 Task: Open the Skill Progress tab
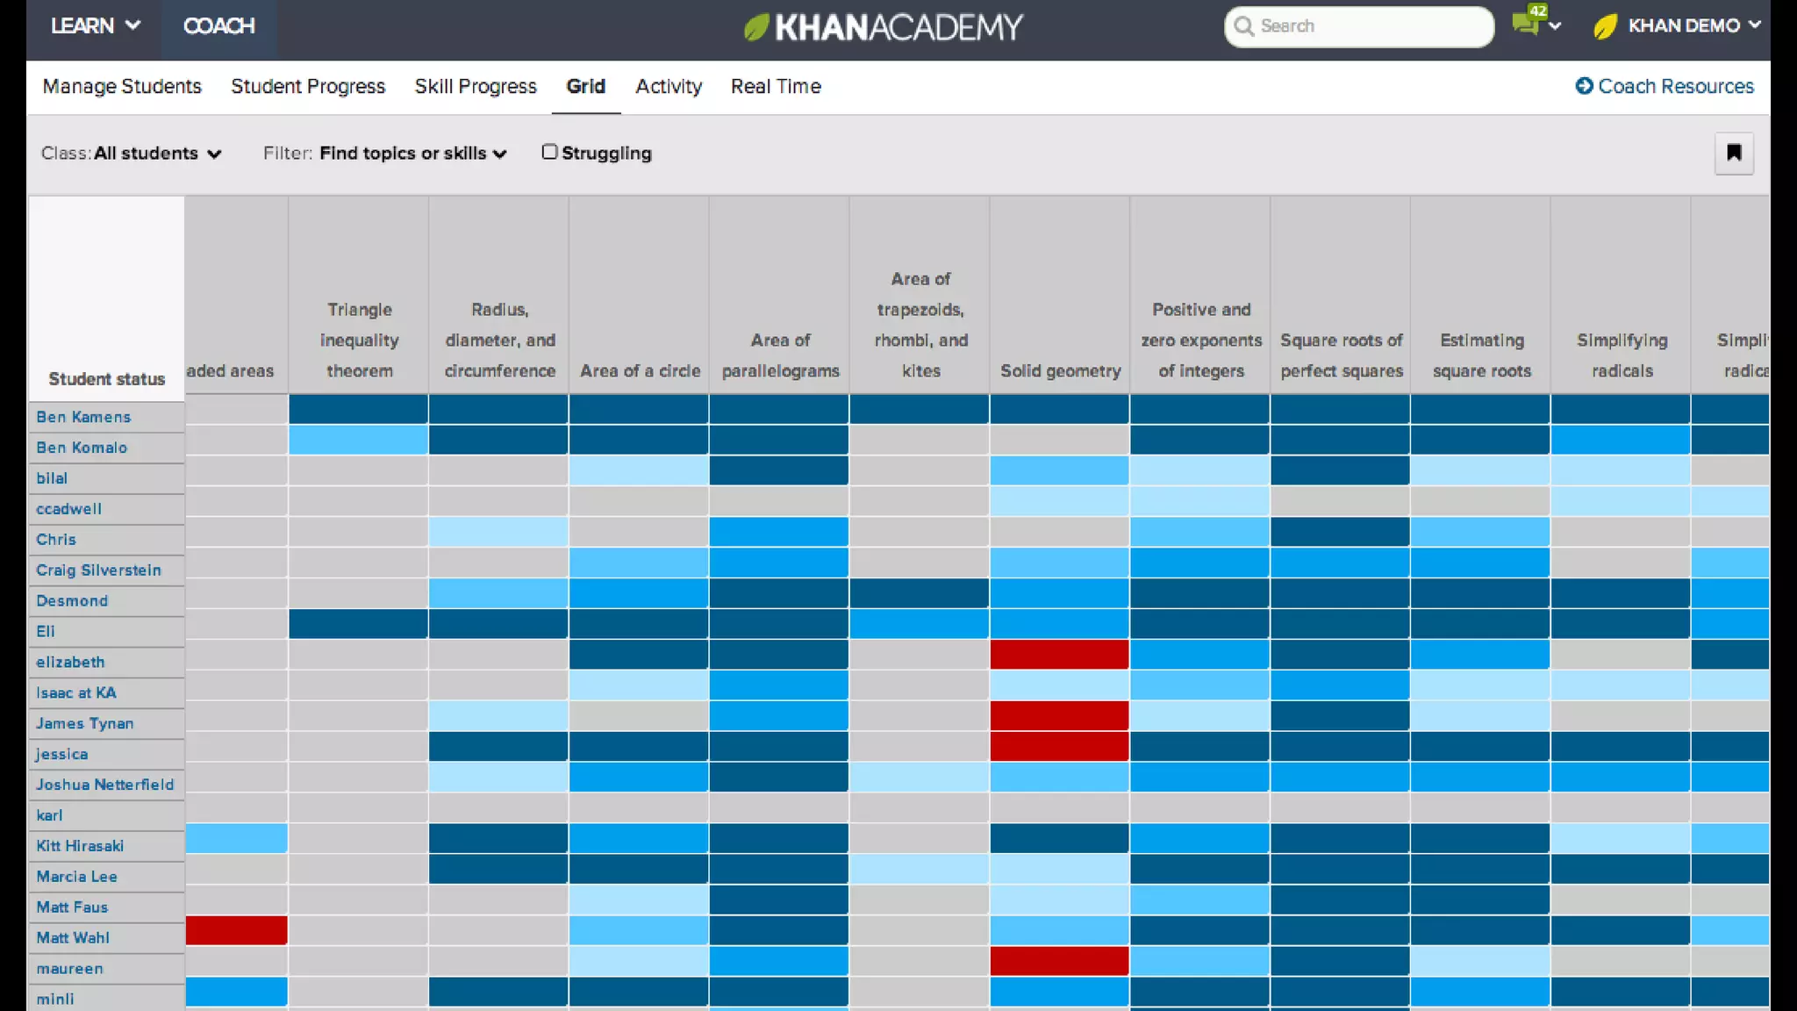coord(476,86)
